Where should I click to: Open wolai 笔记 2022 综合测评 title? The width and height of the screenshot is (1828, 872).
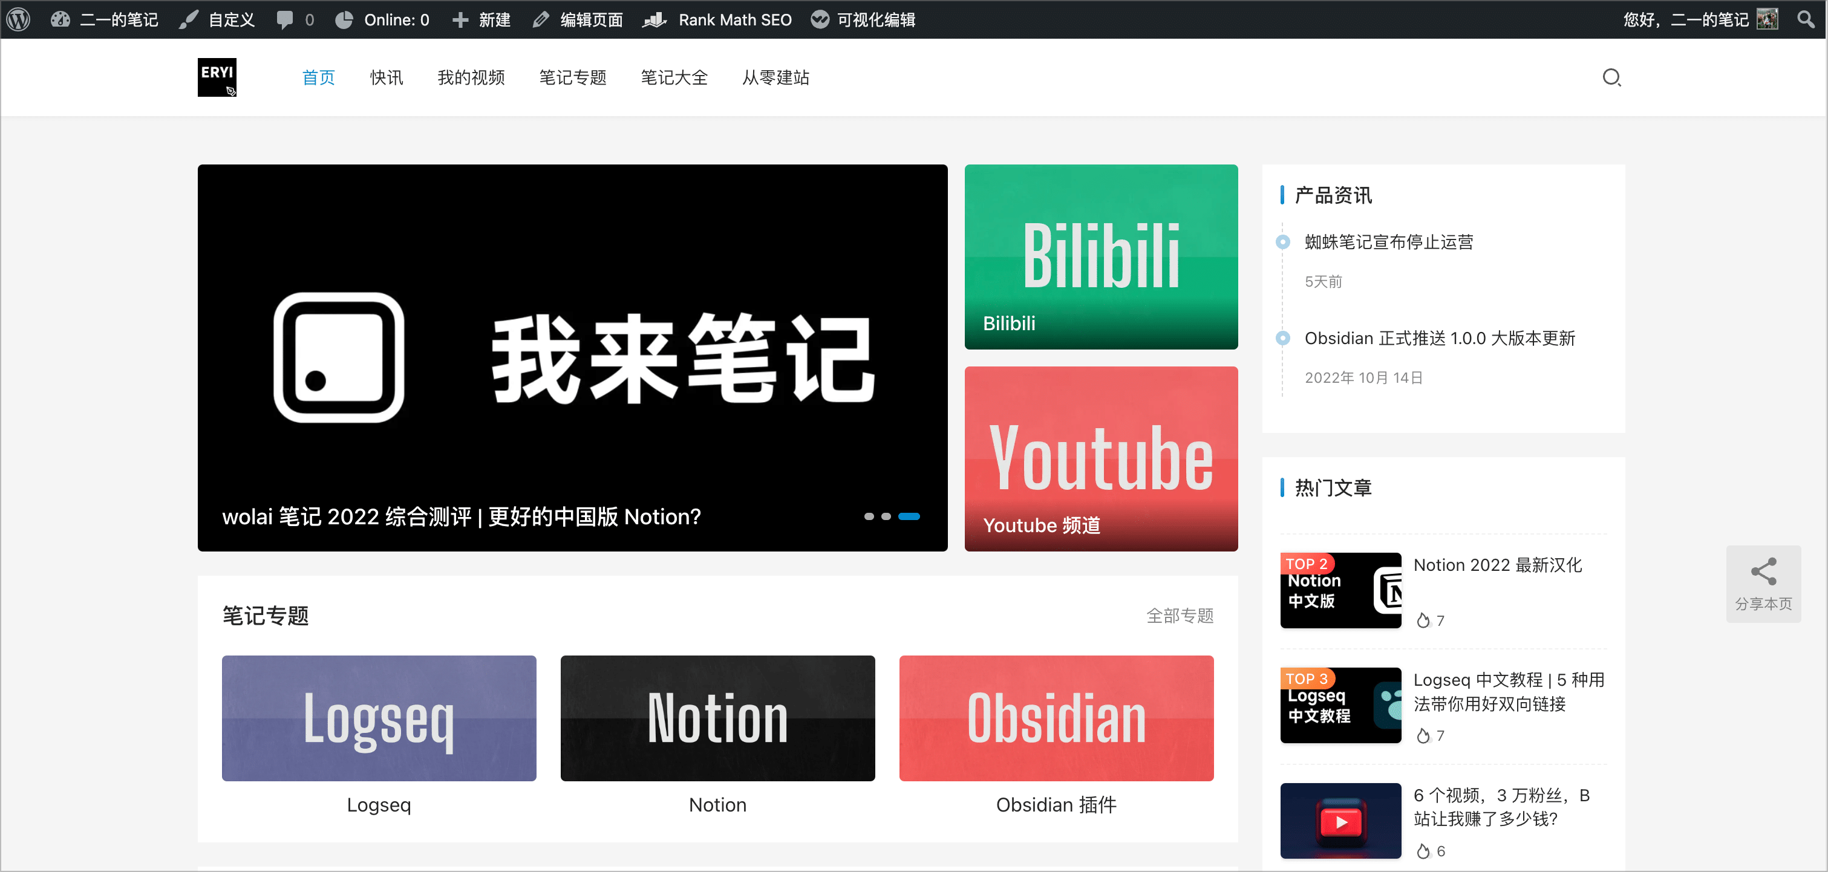click(x=462, y=516)
